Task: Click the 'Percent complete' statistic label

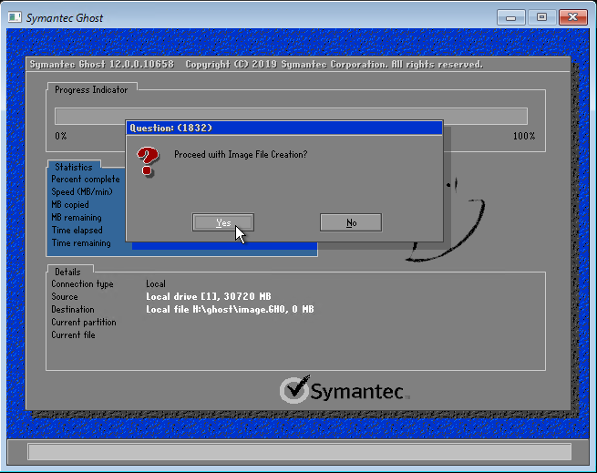Action: [86, 179]
